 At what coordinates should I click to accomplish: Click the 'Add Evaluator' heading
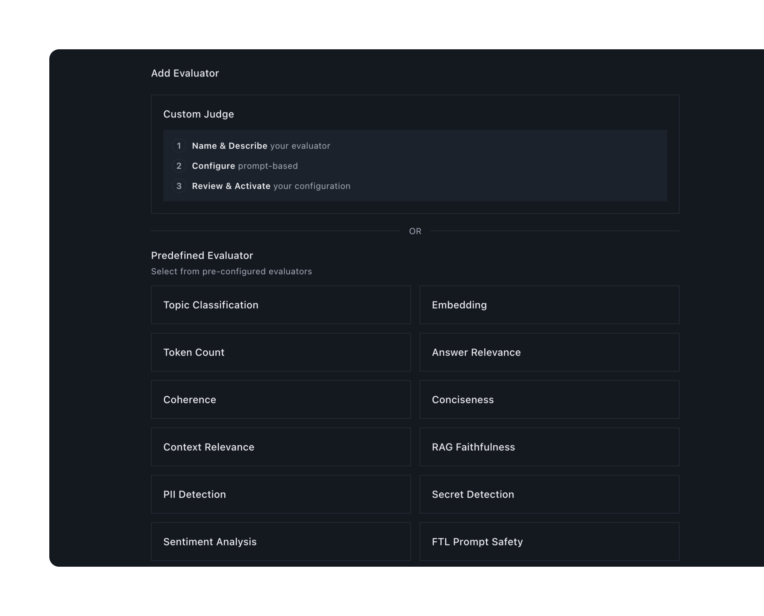(185, 73)
